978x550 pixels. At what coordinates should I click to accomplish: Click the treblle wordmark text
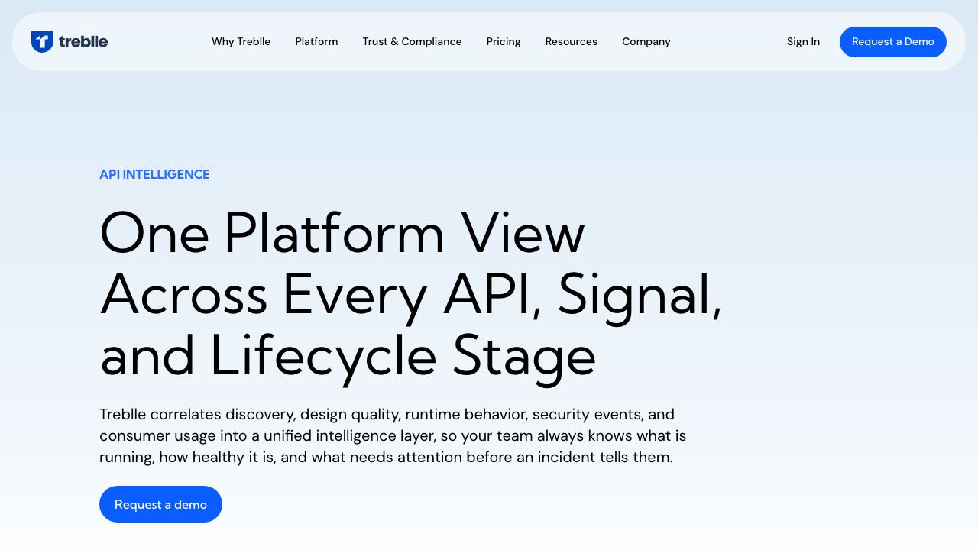click(x=83, y=42)
